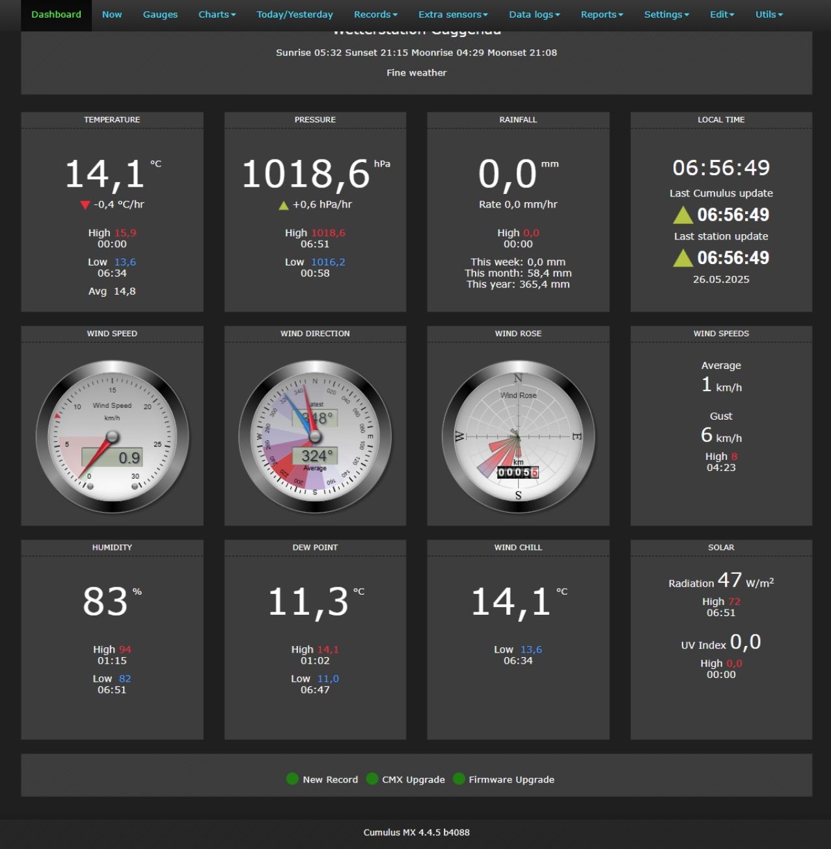
Task: Click the Last station update triangle indicator
Action: coord(683,258)
